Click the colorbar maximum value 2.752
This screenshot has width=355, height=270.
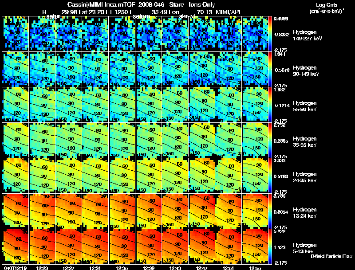click(x=280, y=125)
